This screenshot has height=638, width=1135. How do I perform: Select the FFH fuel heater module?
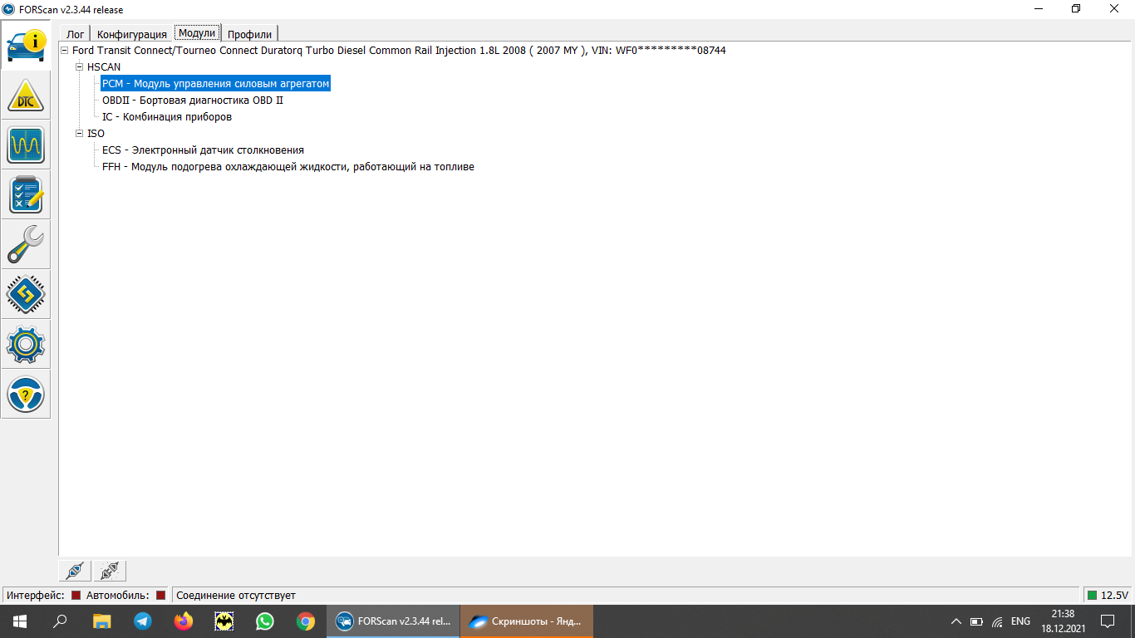pyautogui.click(x=287, y=167)
